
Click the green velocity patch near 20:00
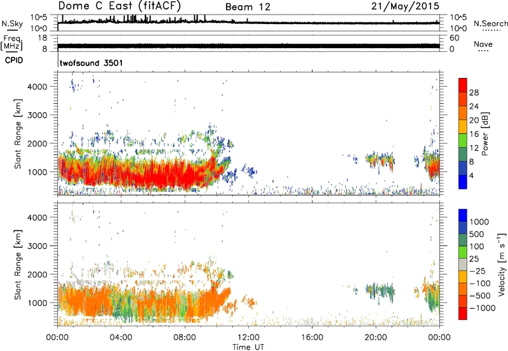tap(380, 291)
